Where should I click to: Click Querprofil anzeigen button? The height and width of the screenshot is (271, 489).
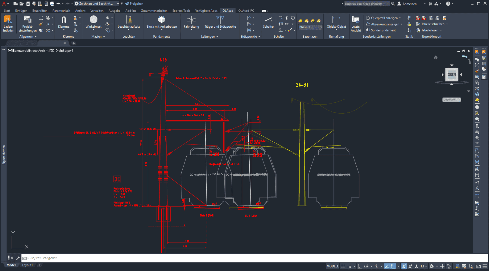pos(384,18)
